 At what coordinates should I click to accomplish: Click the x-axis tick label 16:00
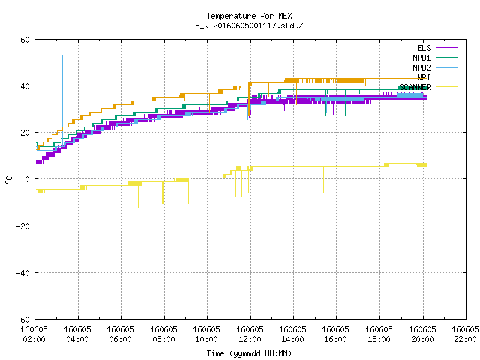pyautogui.click(x=336, y=339)
